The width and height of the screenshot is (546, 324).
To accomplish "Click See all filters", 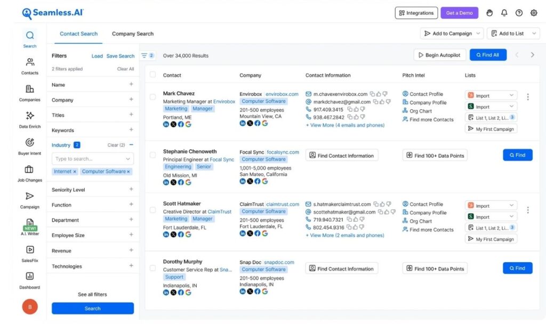I will (x=92, y=294).
